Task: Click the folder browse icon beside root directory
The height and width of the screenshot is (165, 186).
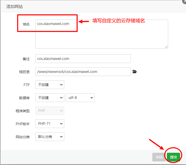Action: coord(134,72)
